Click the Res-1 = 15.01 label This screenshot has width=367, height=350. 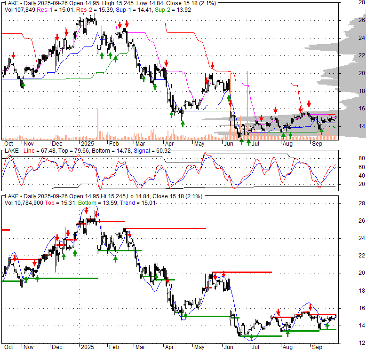(55, 10)
